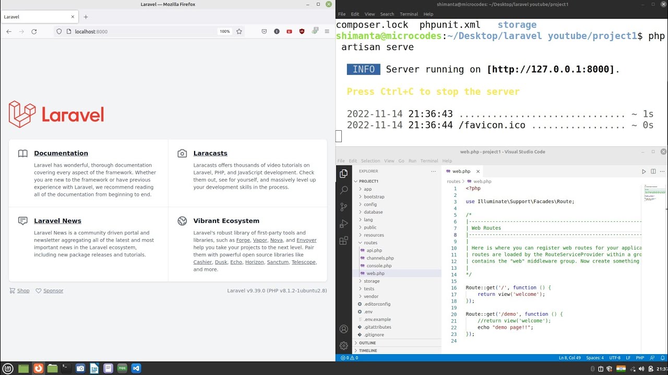Click the Sponsor link
668x375 pixels.
pyautogui.click(x=53, y=291)
